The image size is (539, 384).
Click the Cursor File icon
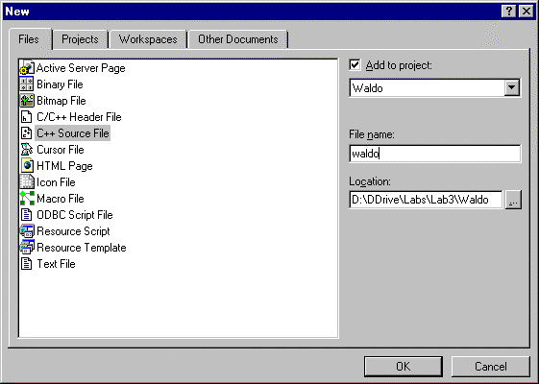27,150
